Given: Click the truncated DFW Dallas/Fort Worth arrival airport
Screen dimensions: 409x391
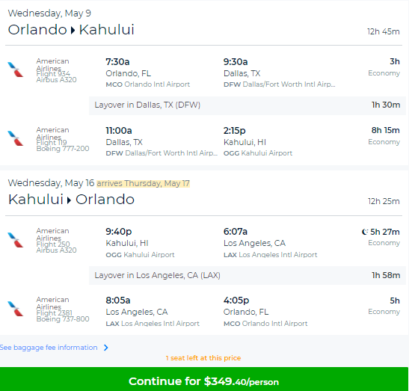Looking at the screenshot, I should 280,84.
